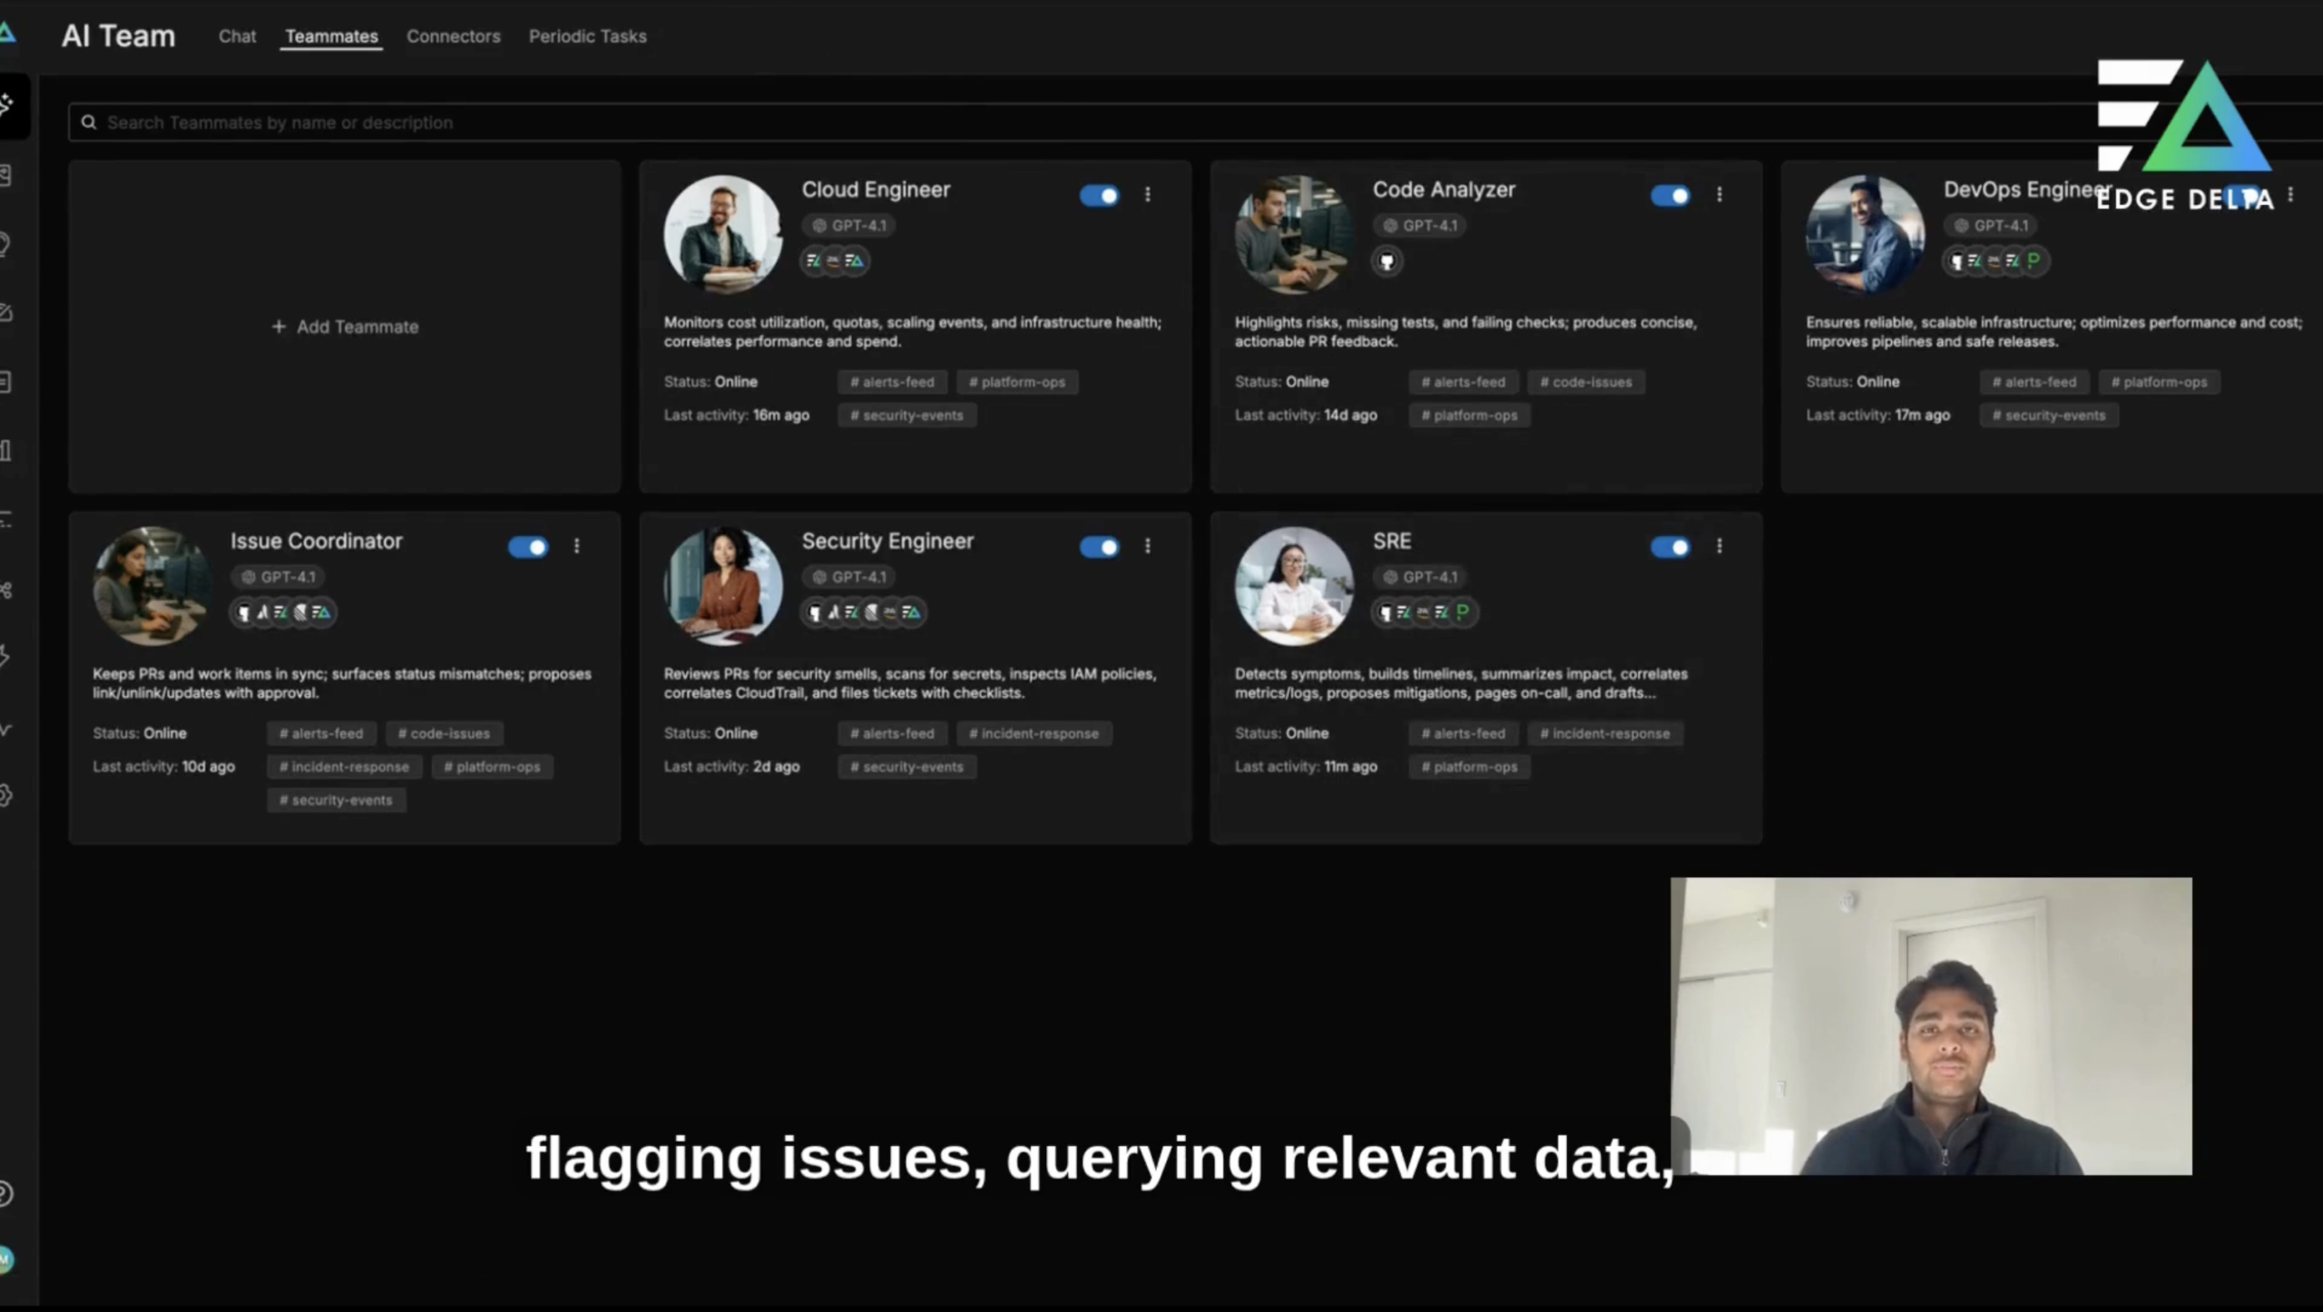Open the Code Analyzer three-dot options menu
This screenshot has height=1312, width=2323.
click(1719, 195)
